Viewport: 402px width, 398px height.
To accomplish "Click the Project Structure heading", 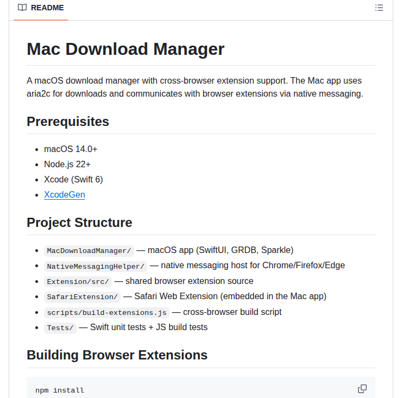I will (x=79, y=223).
